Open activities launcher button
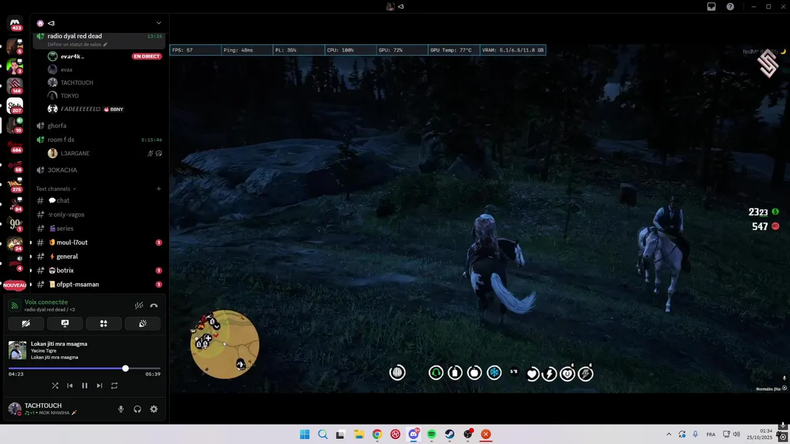The height and width of the screenshot is (444, 790). (x=104, y=323)
